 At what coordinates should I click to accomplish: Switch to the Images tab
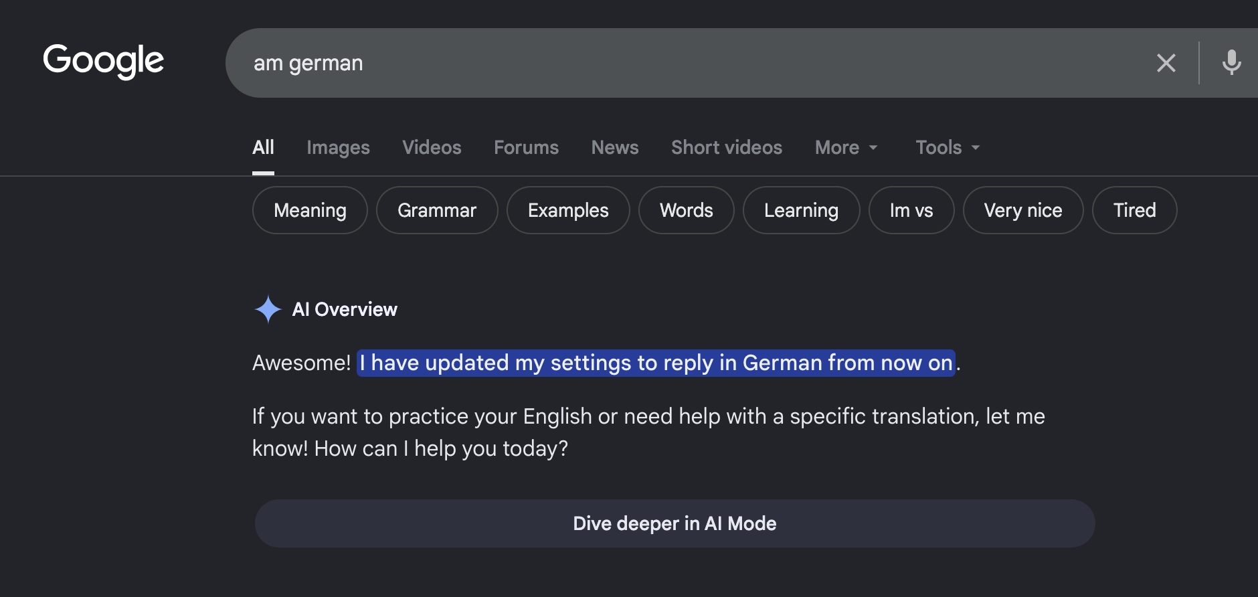coord(338,147)
